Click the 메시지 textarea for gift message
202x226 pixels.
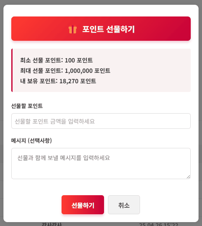tap(101, 164)
